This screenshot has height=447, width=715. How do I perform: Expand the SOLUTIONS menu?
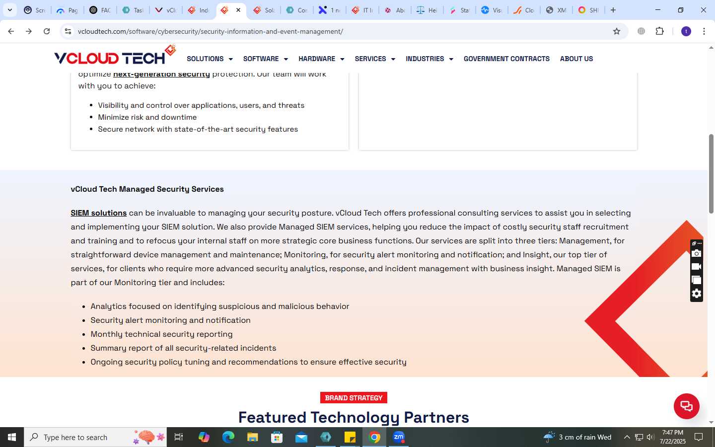pyautogui.click(x=210, y=59)
